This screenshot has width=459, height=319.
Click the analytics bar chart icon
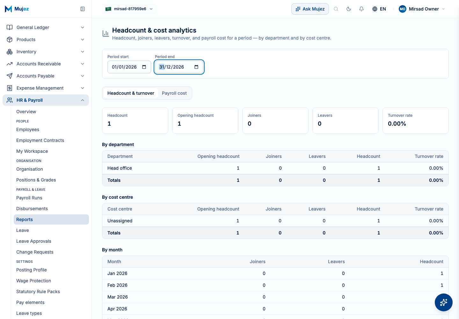point(106,33)
